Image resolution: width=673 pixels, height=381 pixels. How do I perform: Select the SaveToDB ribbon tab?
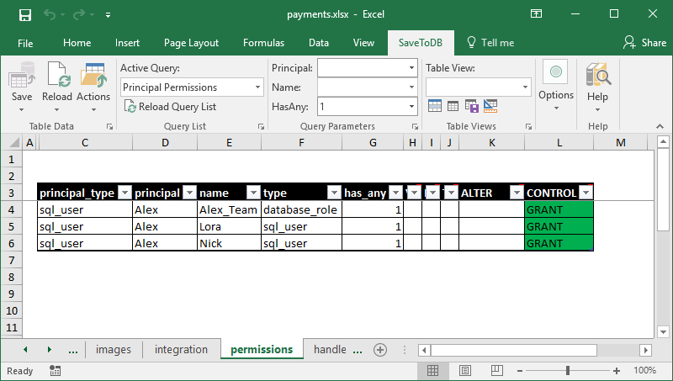tap(420, 43)
